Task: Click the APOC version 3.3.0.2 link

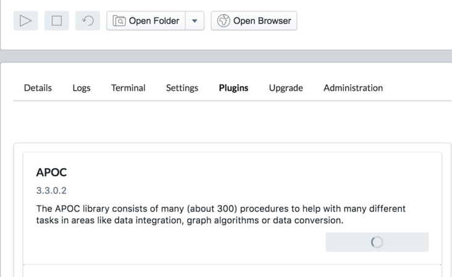Action: pos(51,190)
